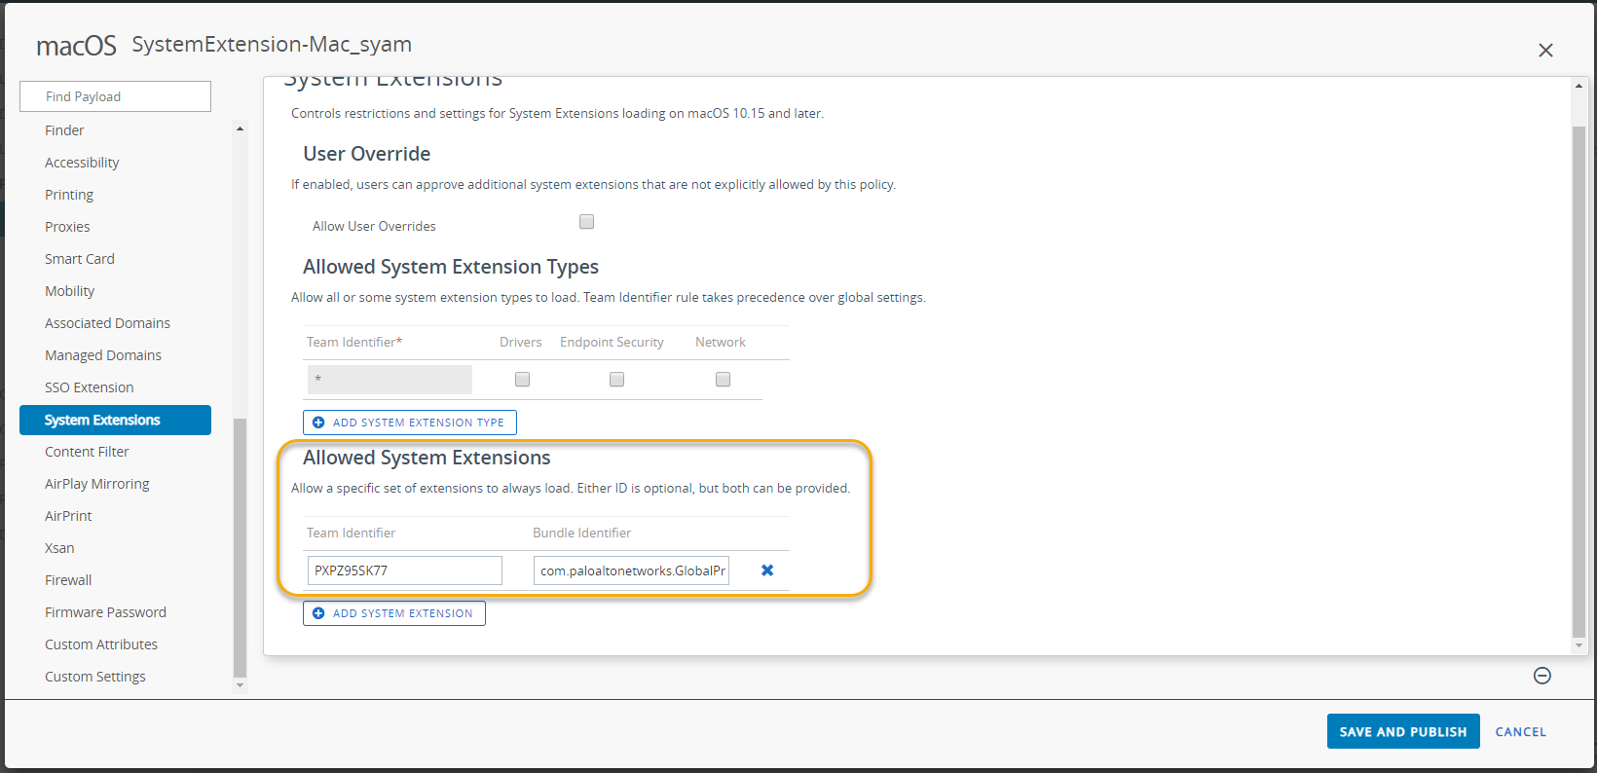Open the Content Filter payload

(x=87, y=452)
